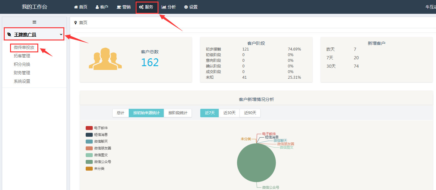Image resolution: width=436 pixels, height=190 pixels.
Task: Click the hamburger menu icon in sidebar
Action: [35, 22]
